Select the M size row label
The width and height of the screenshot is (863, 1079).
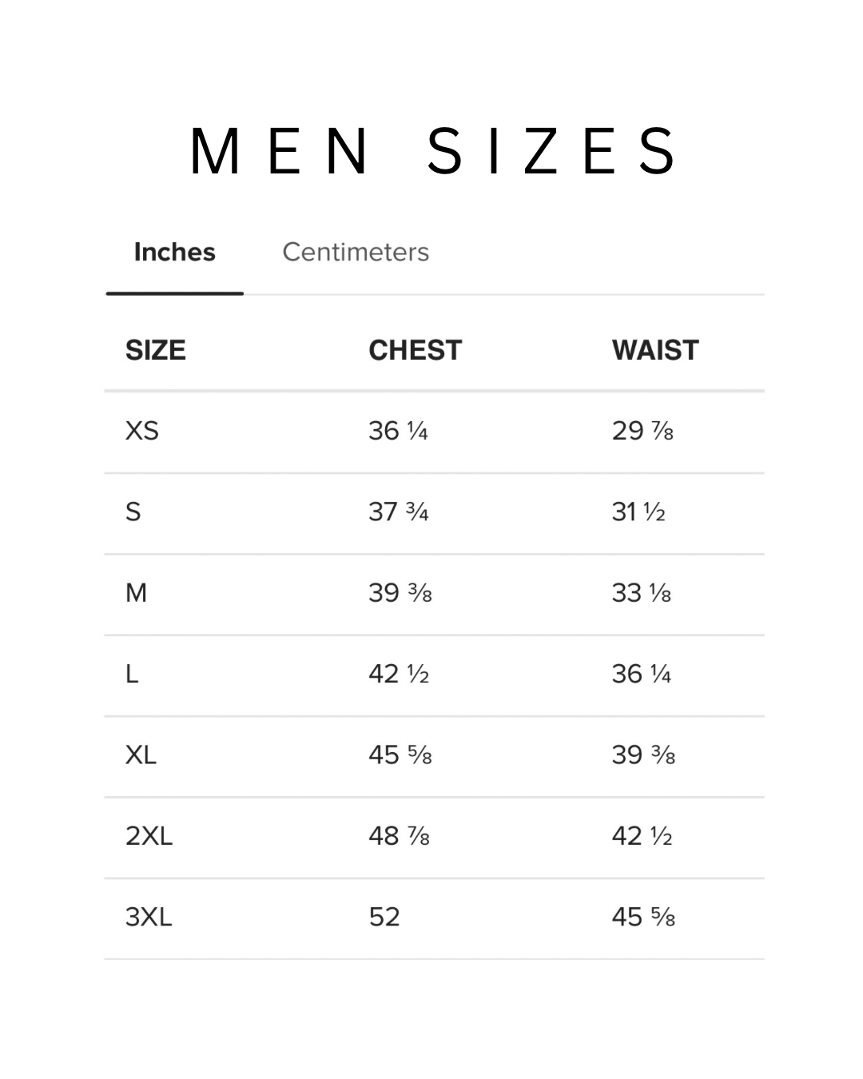137,593
